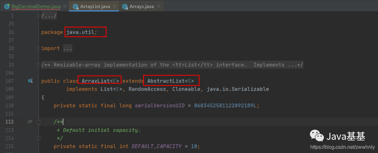Image resolution: width=378 pixels, height=153 pixels.
Task: Click the 'ArrayList<E>' class name
Action: (x=100, y=81)
